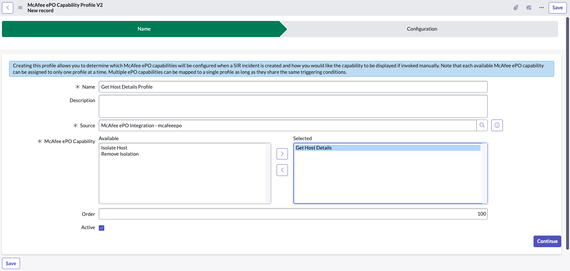Click into the Source reference field
The height and width of the screenshot is (271, 570).
pyautogui.click(x=288, y=125)
